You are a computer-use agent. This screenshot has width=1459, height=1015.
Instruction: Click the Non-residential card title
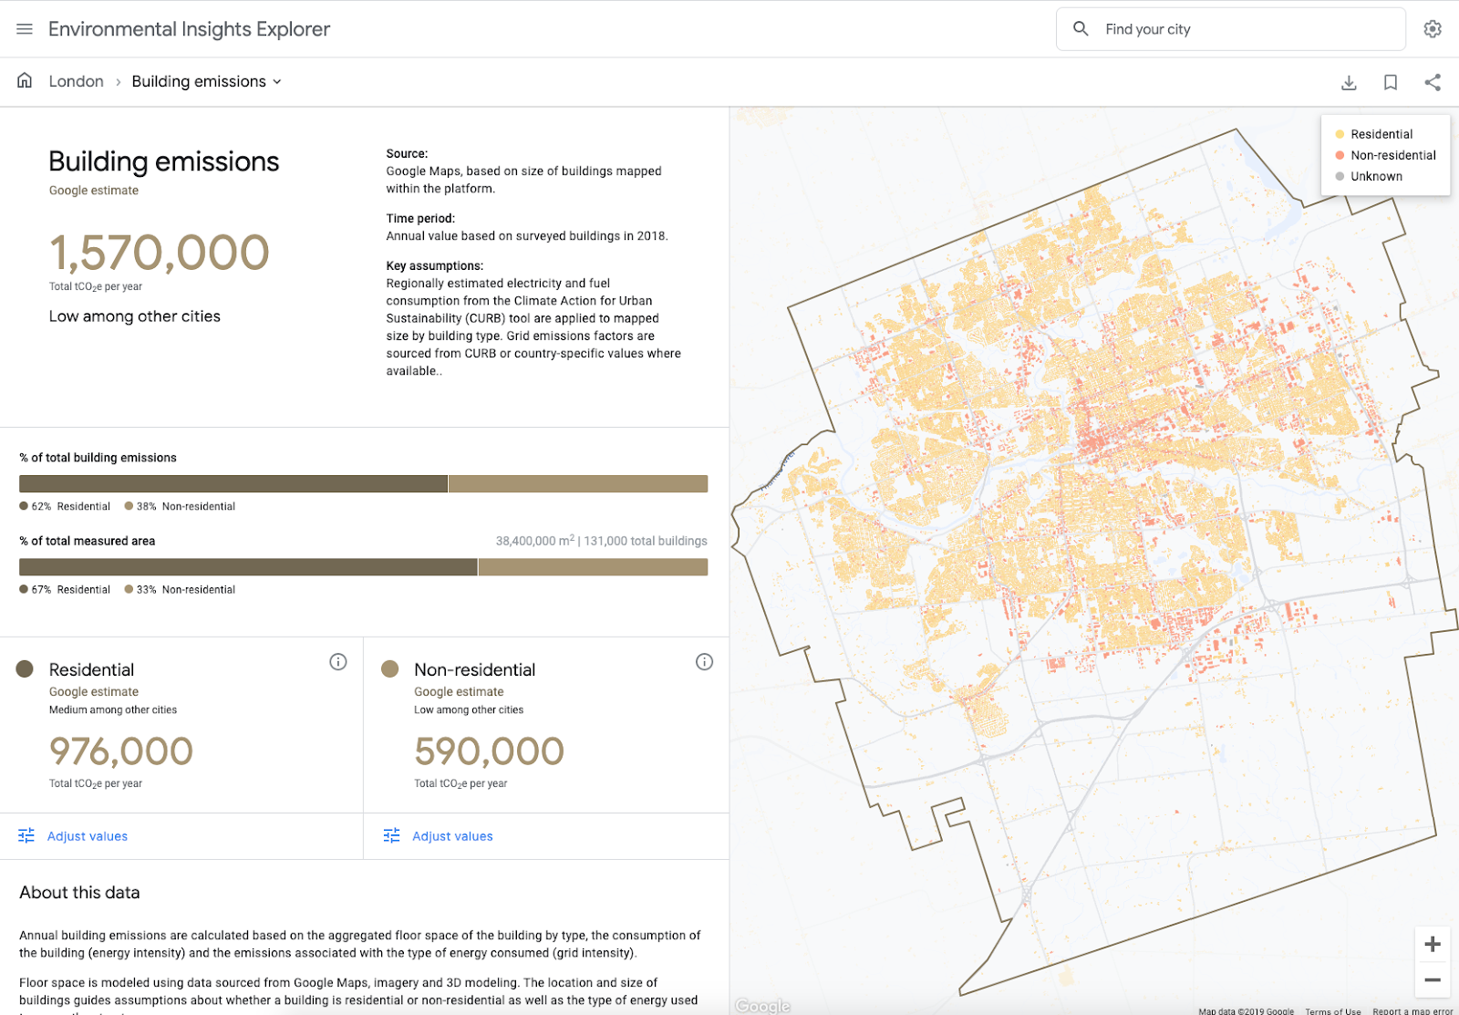(474, 669)
